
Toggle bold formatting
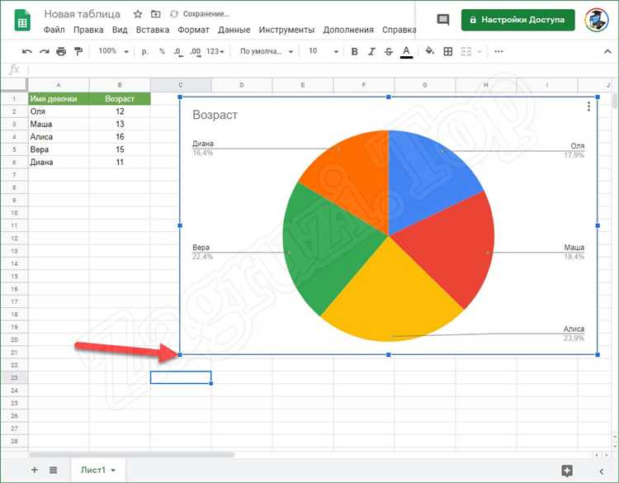pyautogui.click(x=355, y=51)
